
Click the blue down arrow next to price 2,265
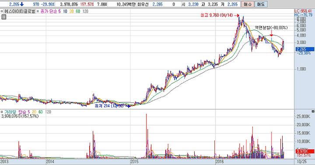coord(22,4)
